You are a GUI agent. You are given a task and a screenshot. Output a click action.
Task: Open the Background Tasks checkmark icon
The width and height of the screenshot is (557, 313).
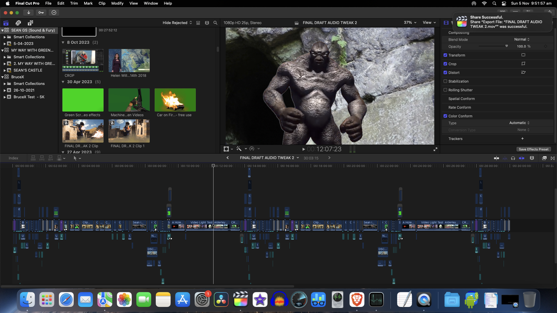click(54, 12)
